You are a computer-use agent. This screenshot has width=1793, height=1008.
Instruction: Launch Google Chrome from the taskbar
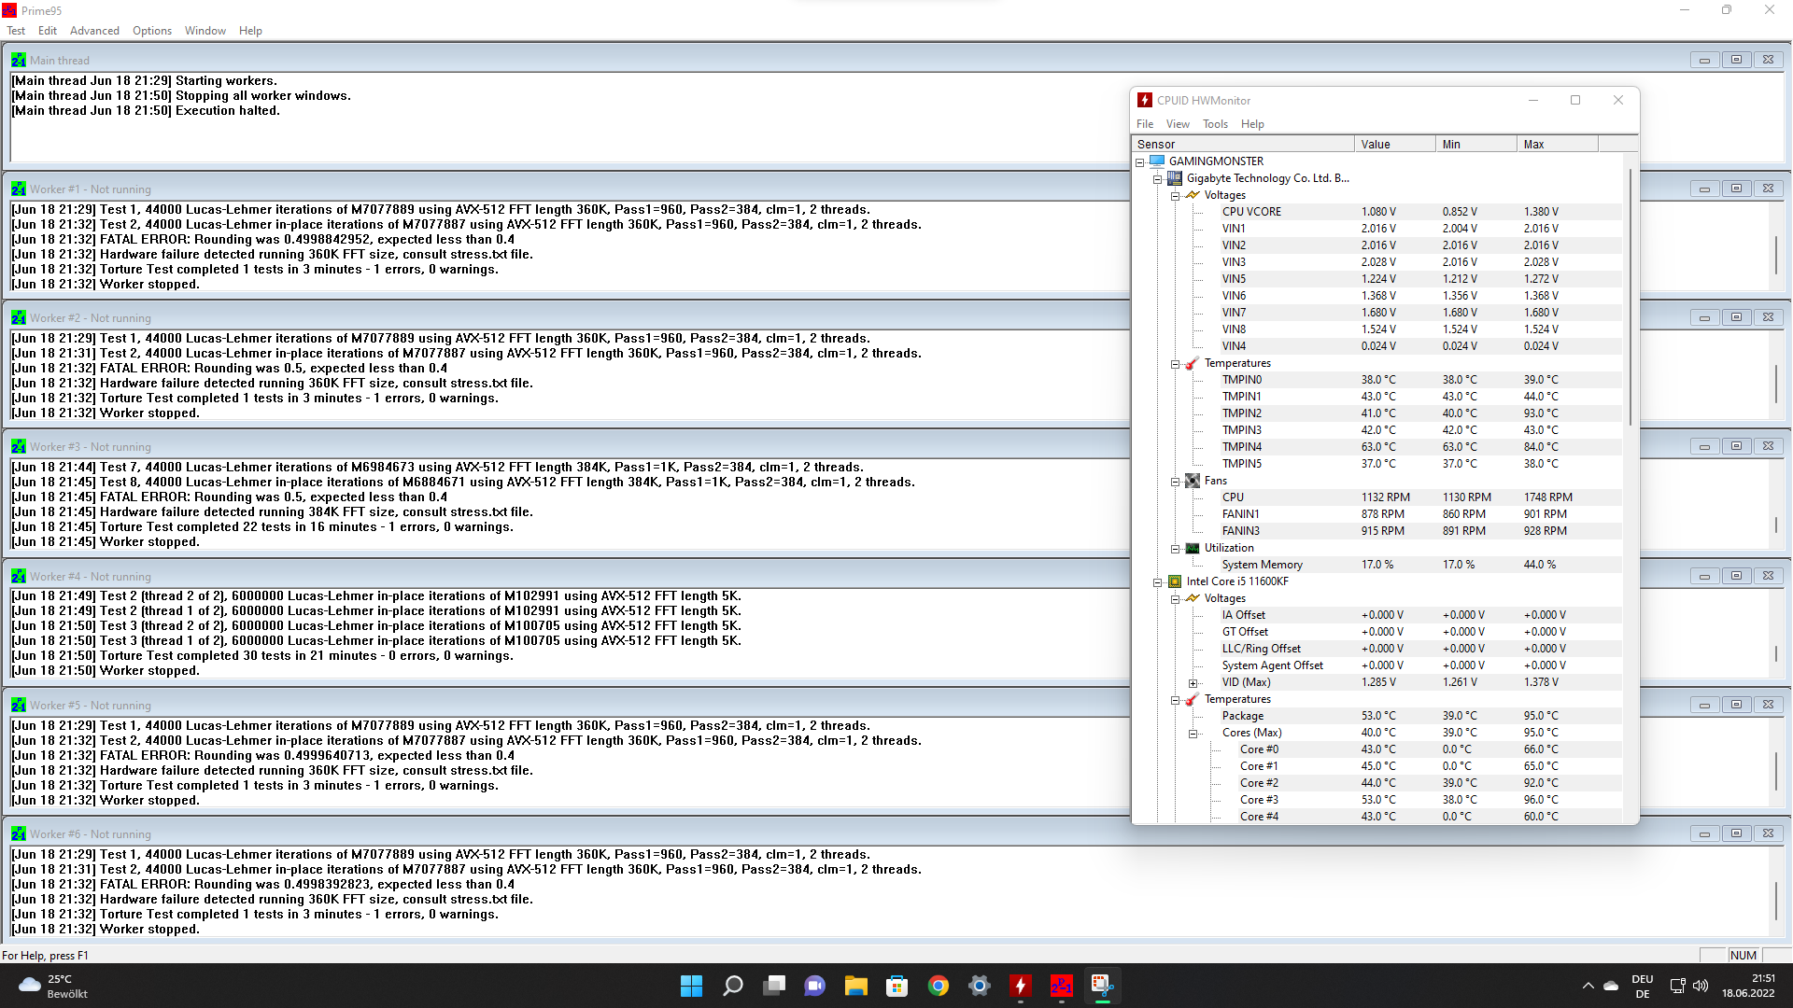(938, 986)
